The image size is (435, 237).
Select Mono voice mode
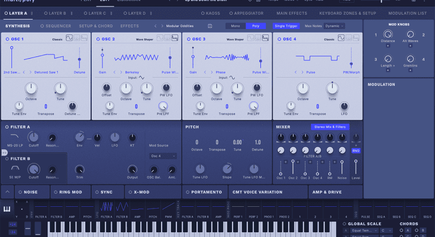click(x=235, y=26)
